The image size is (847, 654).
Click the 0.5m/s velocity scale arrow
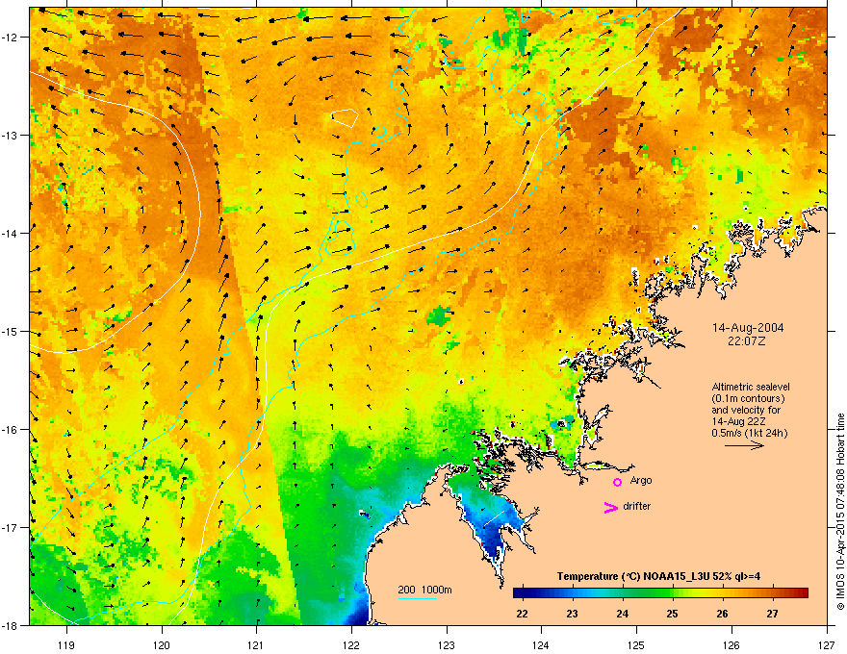pyautogui.click(x=744, y=445)
